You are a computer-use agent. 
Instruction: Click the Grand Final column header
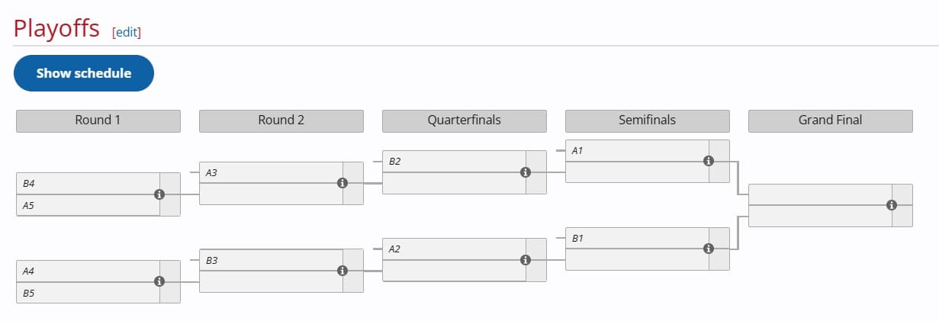(831, 120)
